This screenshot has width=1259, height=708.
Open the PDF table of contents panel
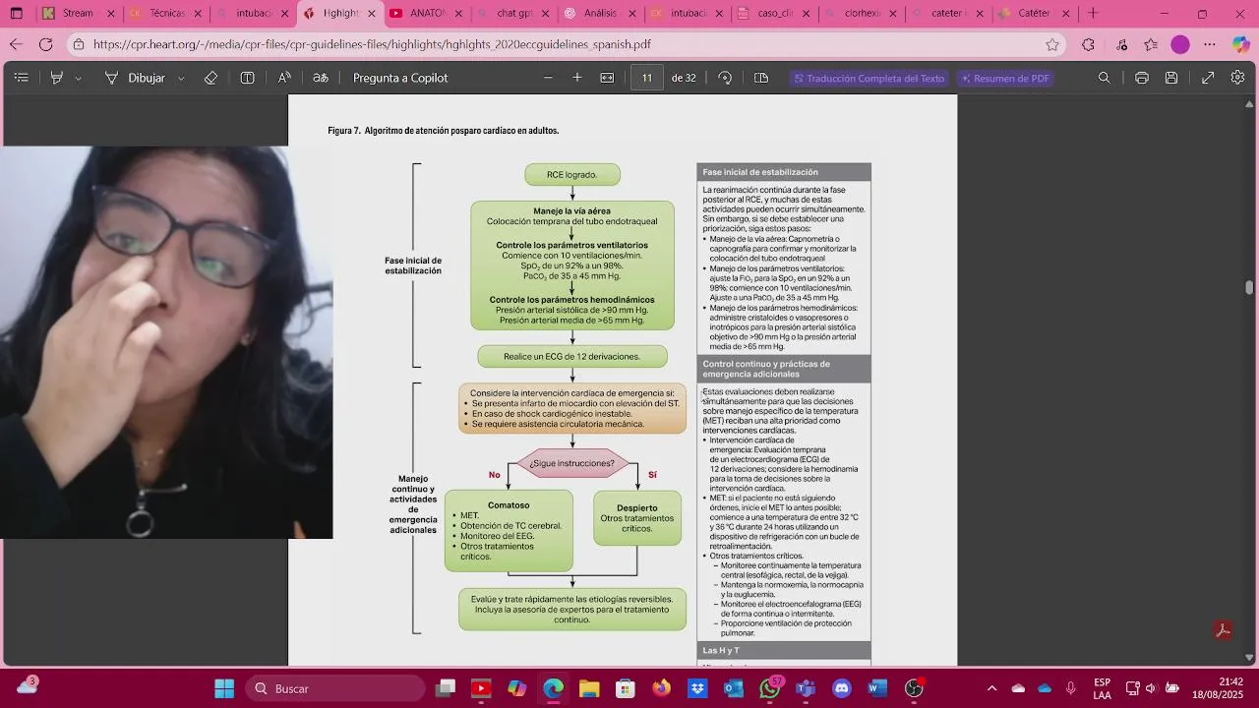[x=22, y=78]
